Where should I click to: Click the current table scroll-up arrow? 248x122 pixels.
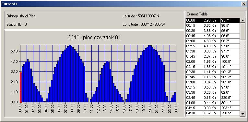(x=242, y=20)
